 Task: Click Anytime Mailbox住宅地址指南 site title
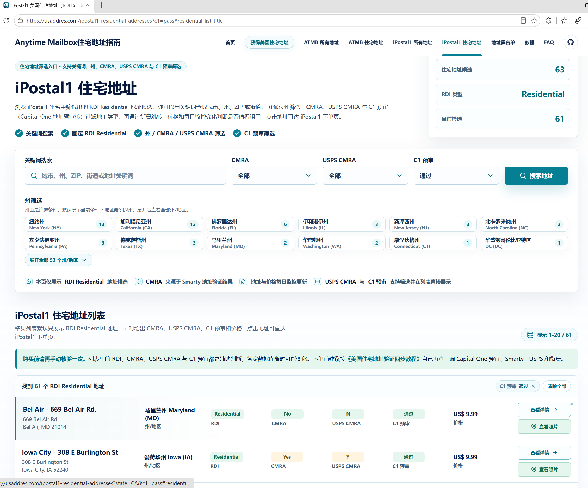pyautogui.click(x=68, y=42)
